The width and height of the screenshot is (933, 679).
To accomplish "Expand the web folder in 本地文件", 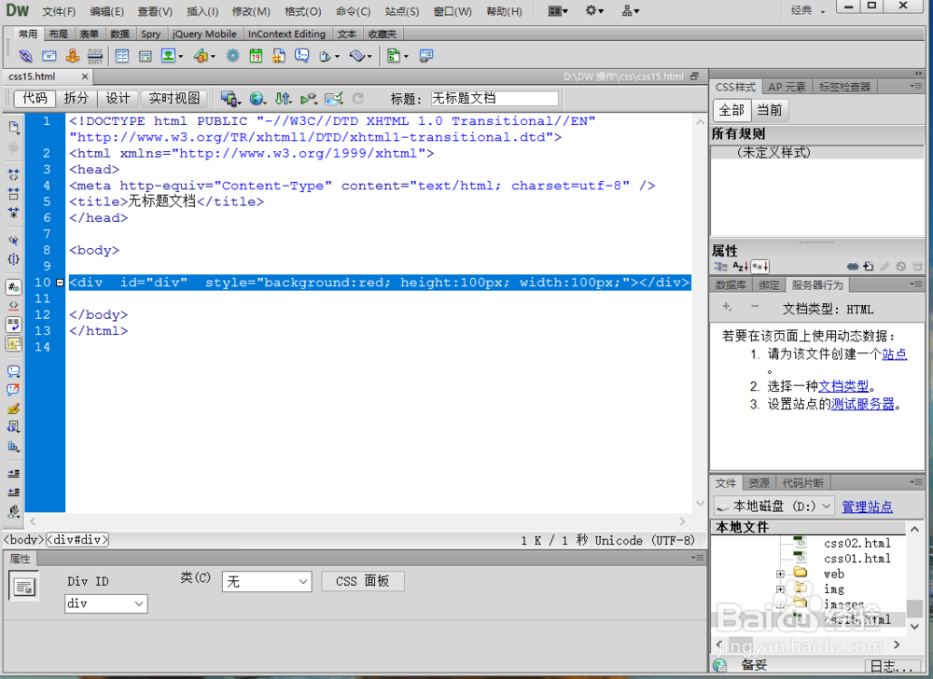I will click(x=780, y=574).
